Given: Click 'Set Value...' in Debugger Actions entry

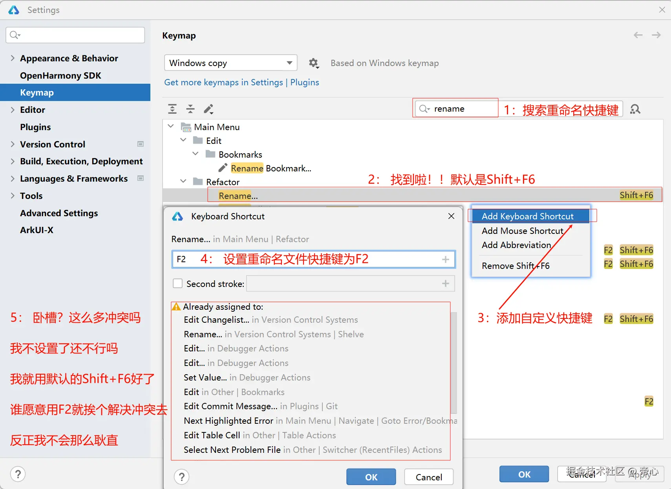Looking at the screenshot, I should pos(247,377).
